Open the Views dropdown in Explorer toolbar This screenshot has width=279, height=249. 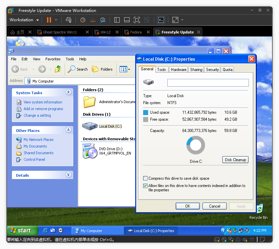[125, 69]
